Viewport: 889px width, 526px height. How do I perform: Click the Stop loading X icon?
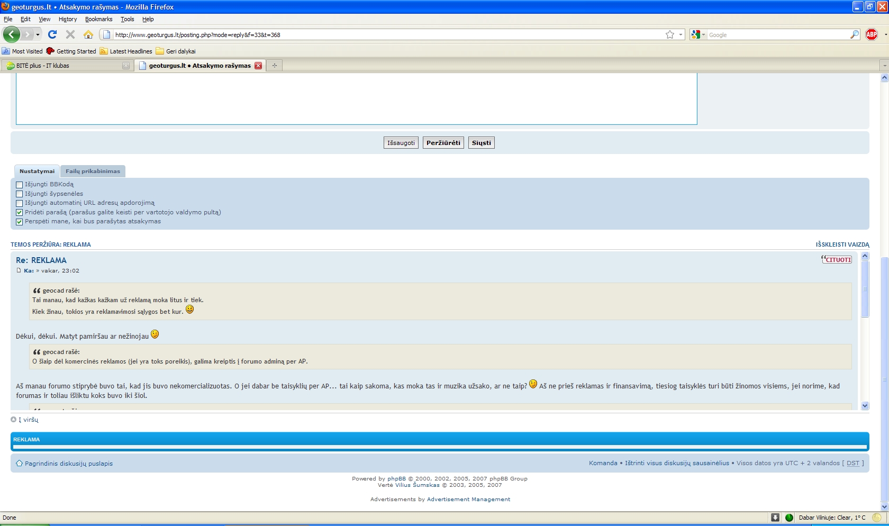70,34
